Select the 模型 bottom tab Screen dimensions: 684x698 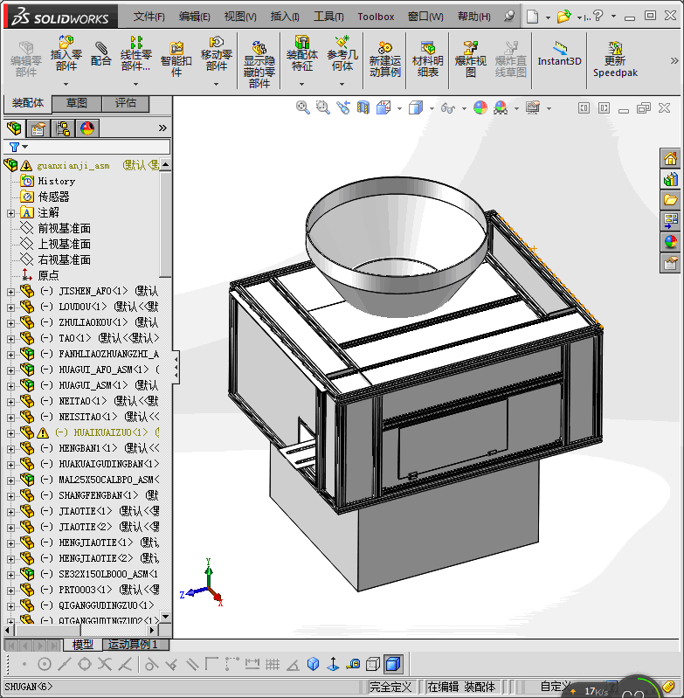(x=83, y=644)
